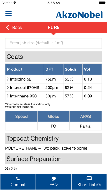The height and width of the screenshot is (190, 107).
Task: Tap the Speed header link
Action: 21,117
